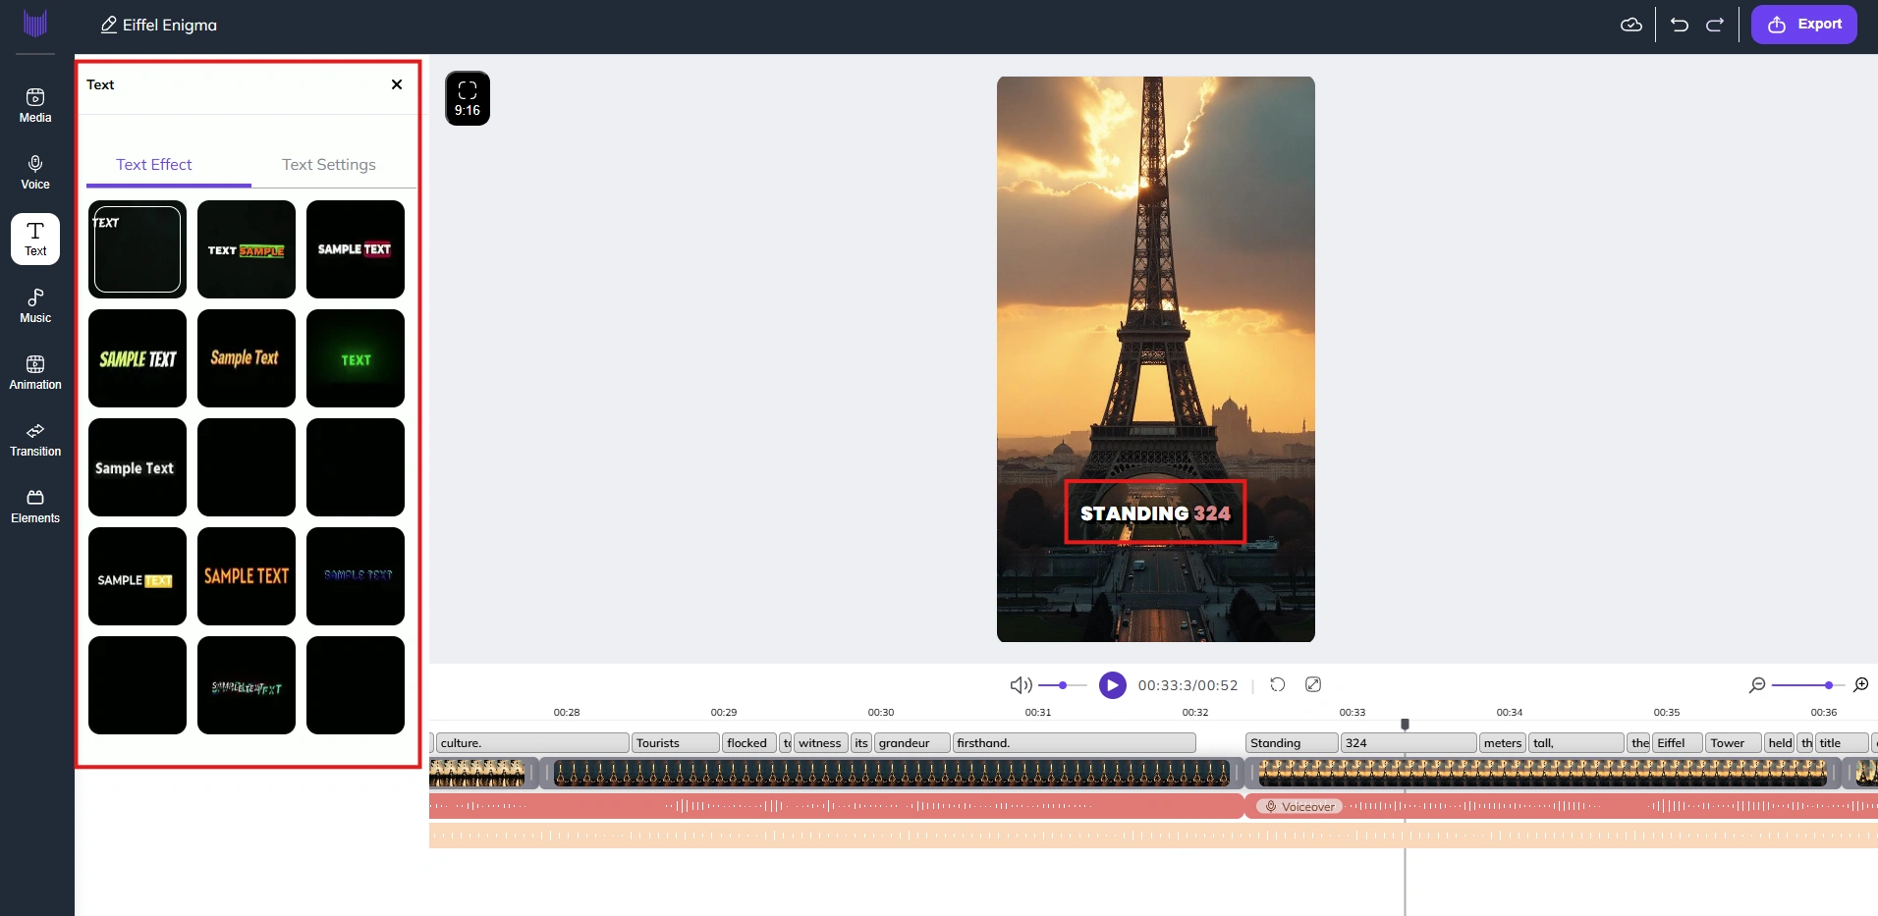
Task: Zoom in the timeline
Action: pyautogui.click(x=1860, y=685)
